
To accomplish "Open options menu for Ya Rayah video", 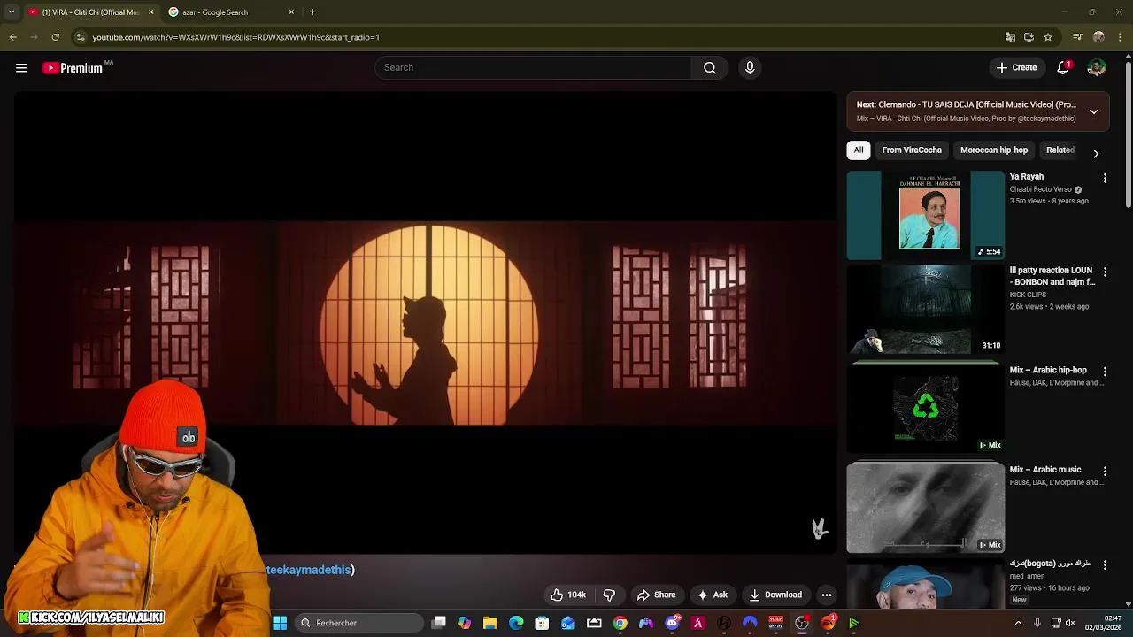I will coord(1105,179).
